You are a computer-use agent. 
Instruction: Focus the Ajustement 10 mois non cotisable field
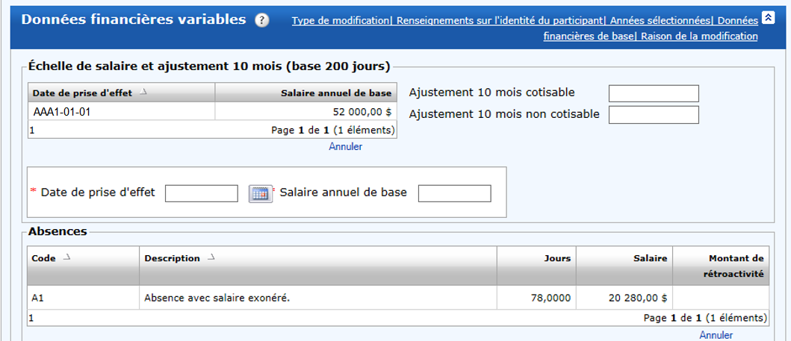pos(654,115)
